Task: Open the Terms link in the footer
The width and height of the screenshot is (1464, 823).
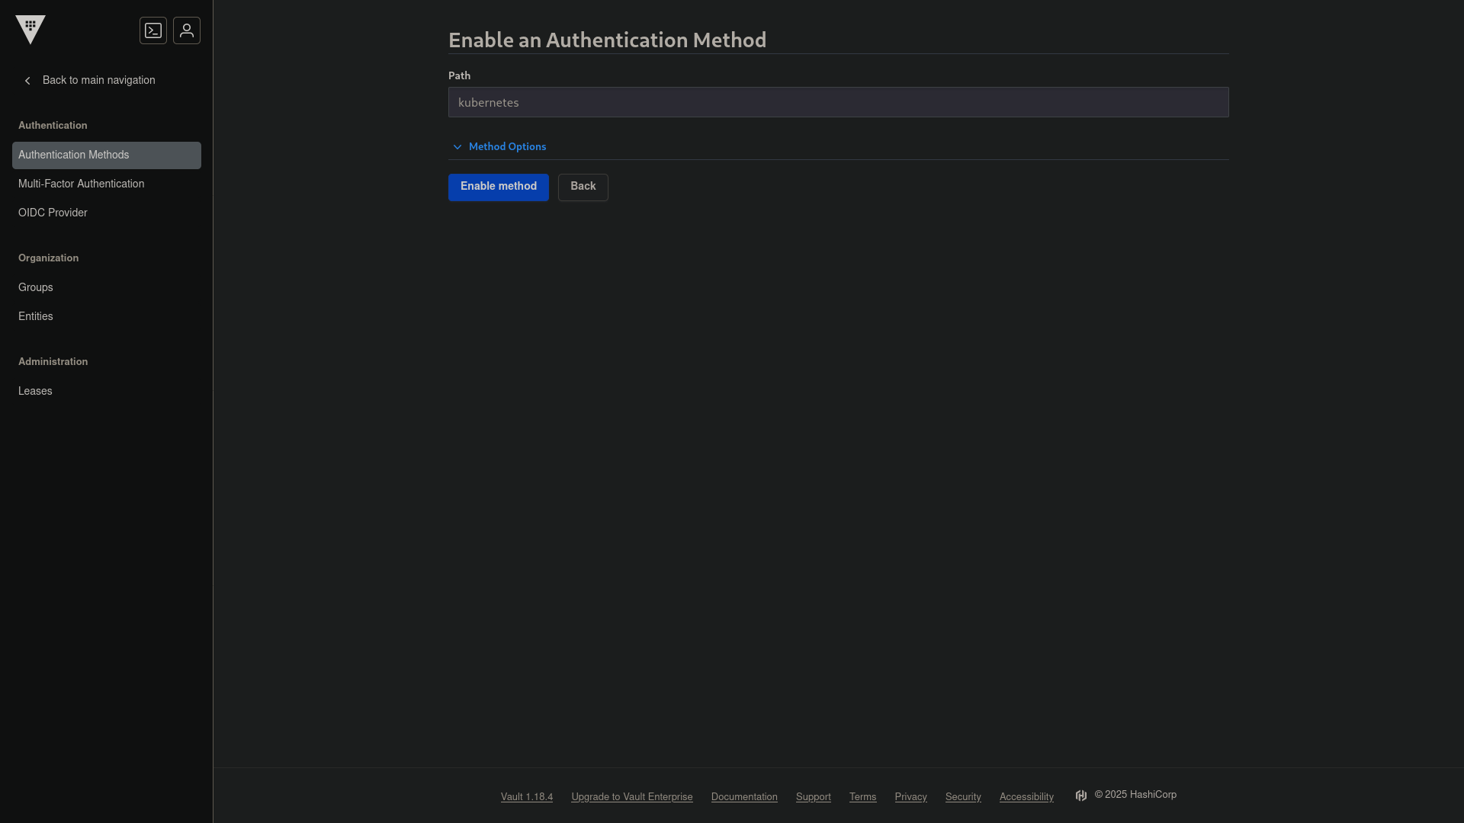Action: point(862,796)
